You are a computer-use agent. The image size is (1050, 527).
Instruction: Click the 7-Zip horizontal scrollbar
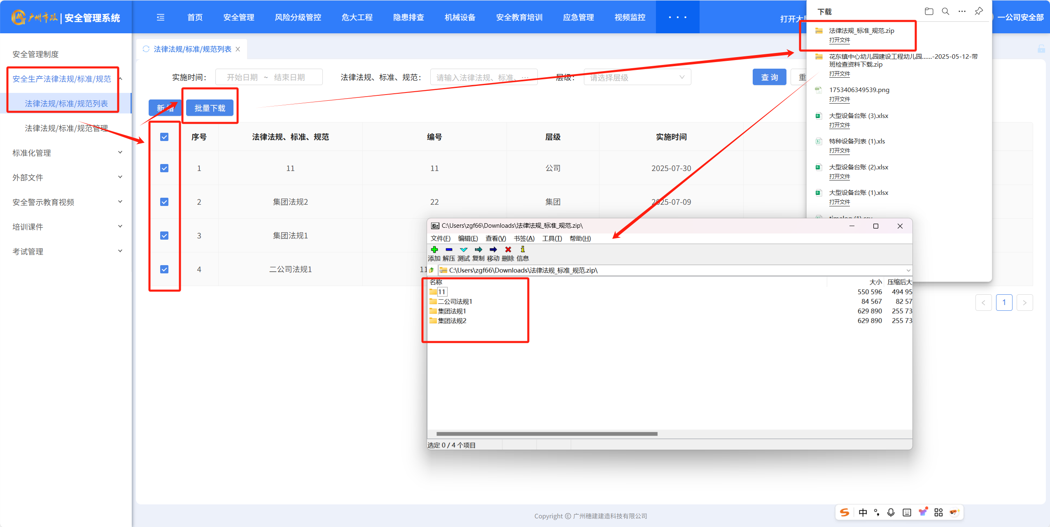click(x=546, y=434)
